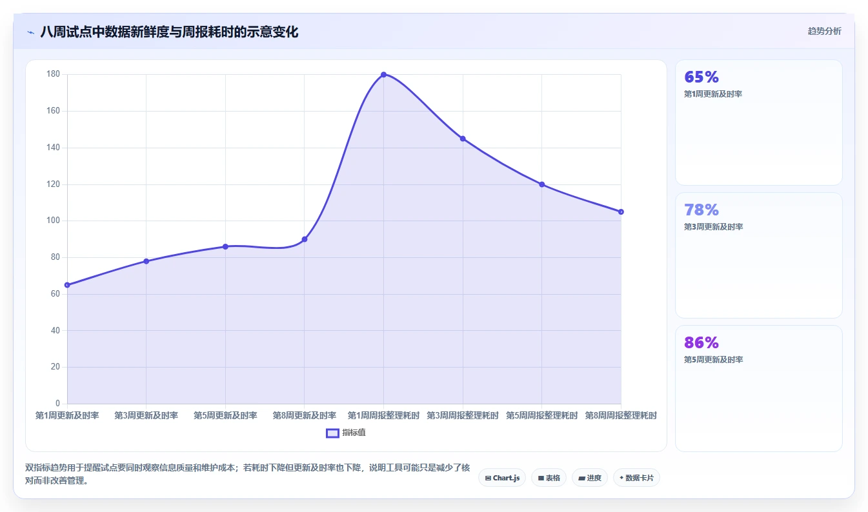Click the peak point at 第1周周报整理耗时
Image resolution: width=868 pixels, height=512 pixels.
pos(383,75)
